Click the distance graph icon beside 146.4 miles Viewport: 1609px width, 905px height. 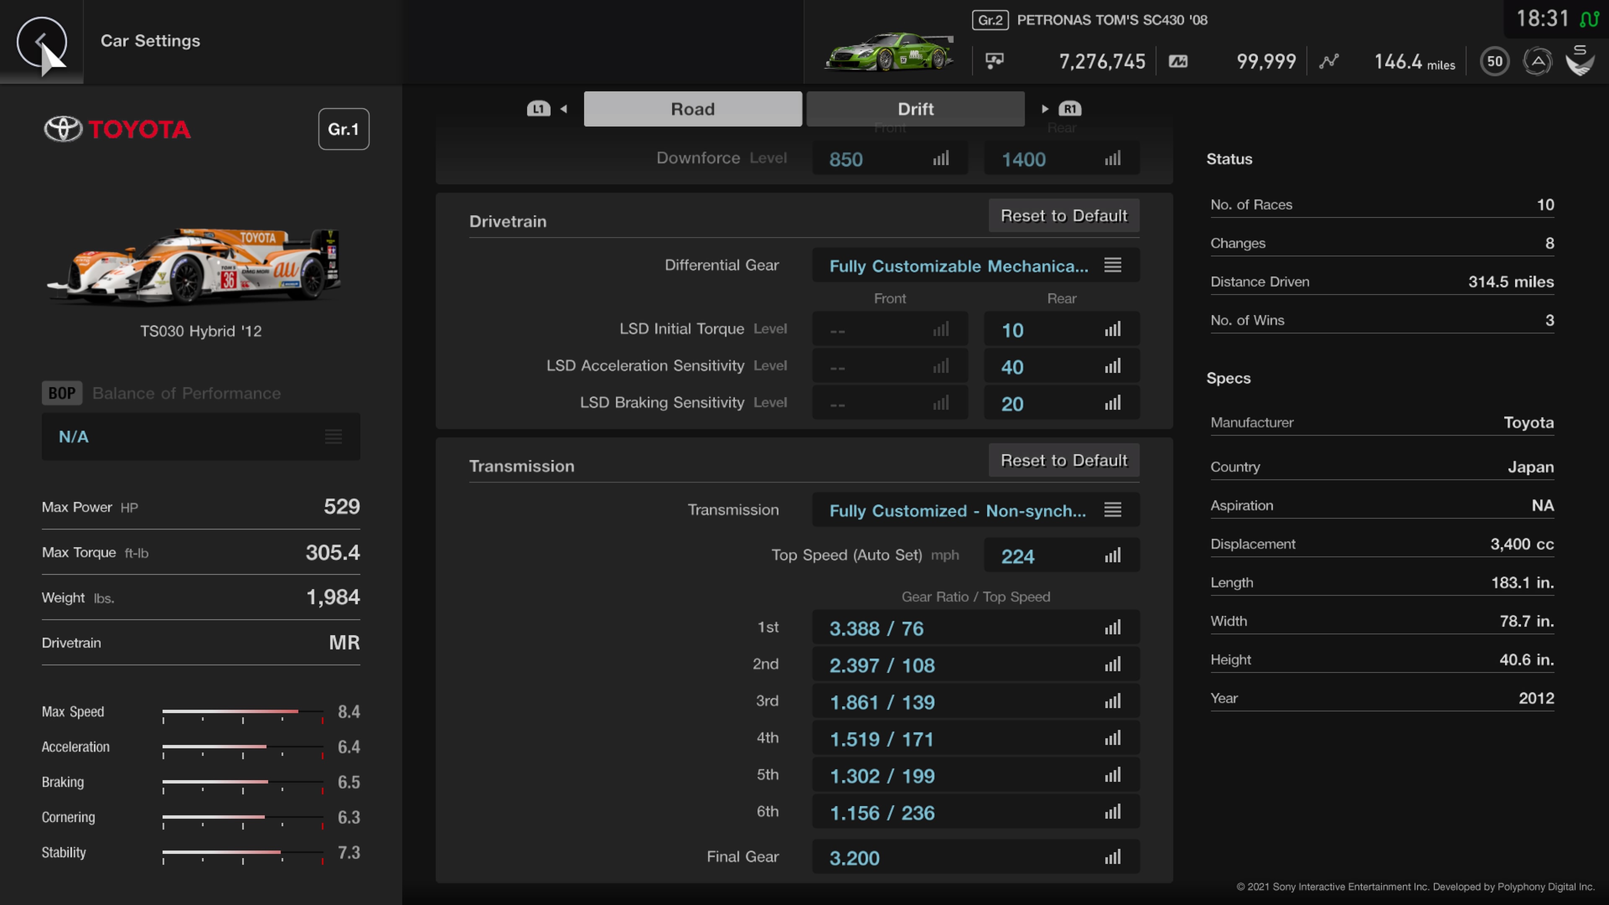click(1329, 61)
